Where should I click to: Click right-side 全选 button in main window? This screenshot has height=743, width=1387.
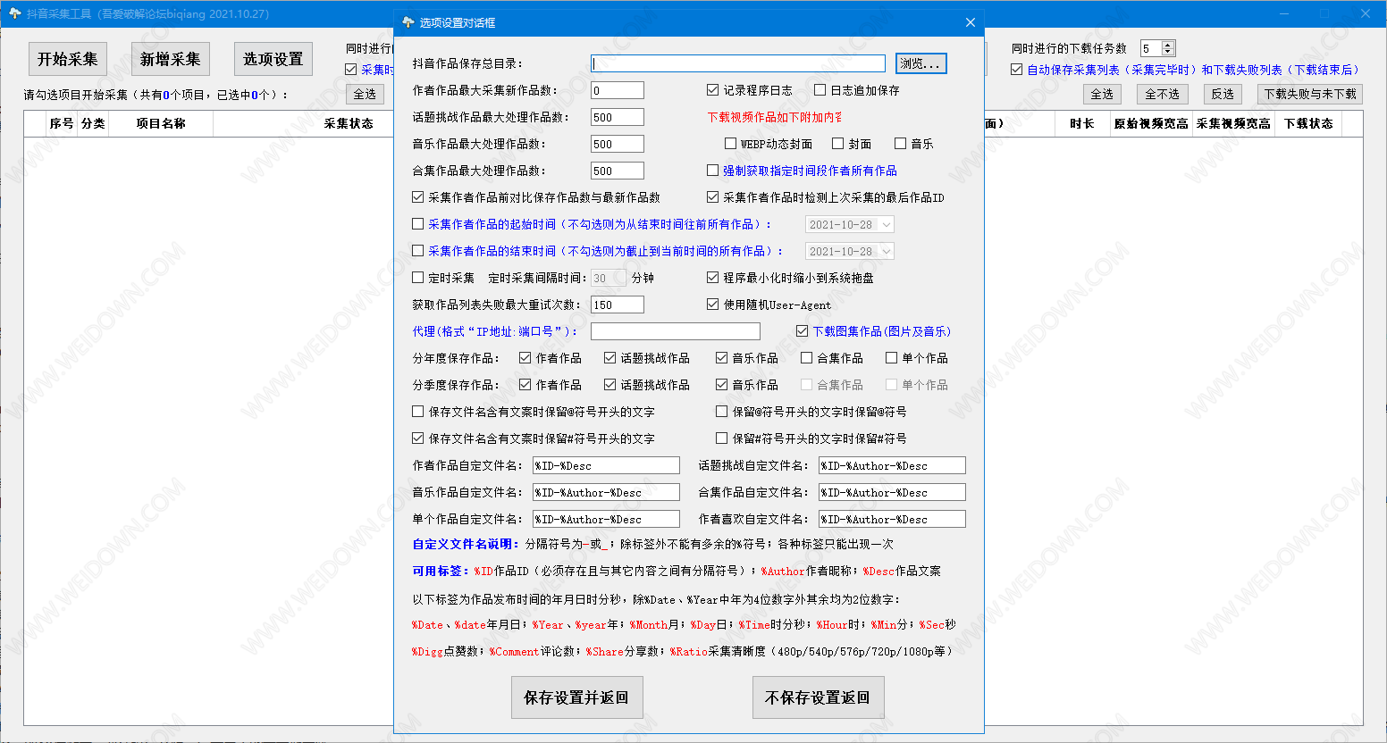tap(1103, 94)
